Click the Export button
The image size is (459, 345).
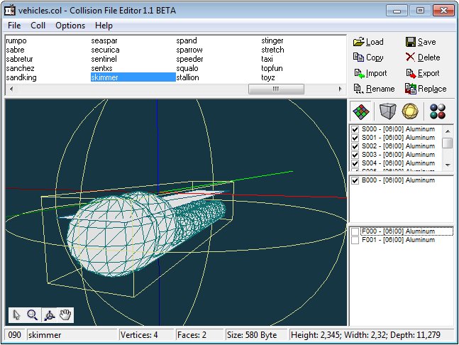pyautogui.click(x=423, y=73)
